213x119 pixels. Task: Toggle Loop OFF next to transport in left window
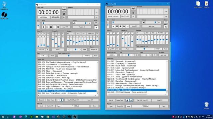point(65,27)
